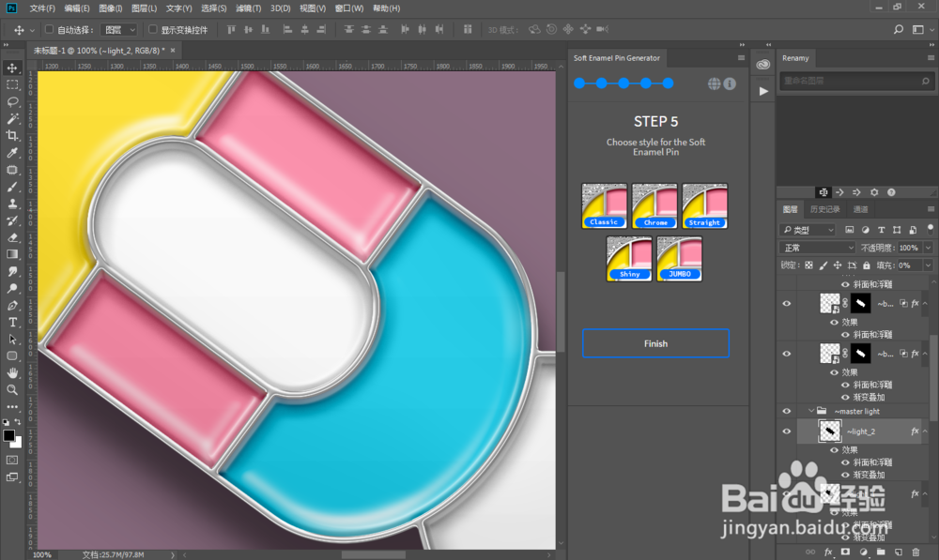
Task: Click the Renamy help question icon
Action: point(891,192)
